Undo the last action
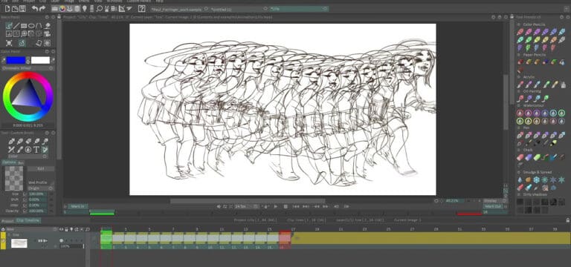This screenshot has height=267, width=571. pos(34,8)
